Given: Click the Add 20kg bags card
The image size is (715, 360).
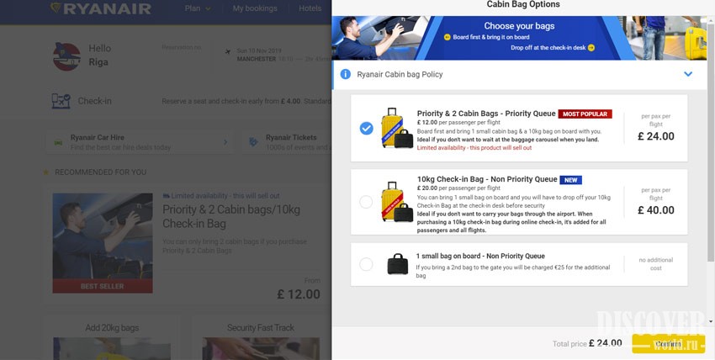Looking at the screenshot, I should 112,337.
